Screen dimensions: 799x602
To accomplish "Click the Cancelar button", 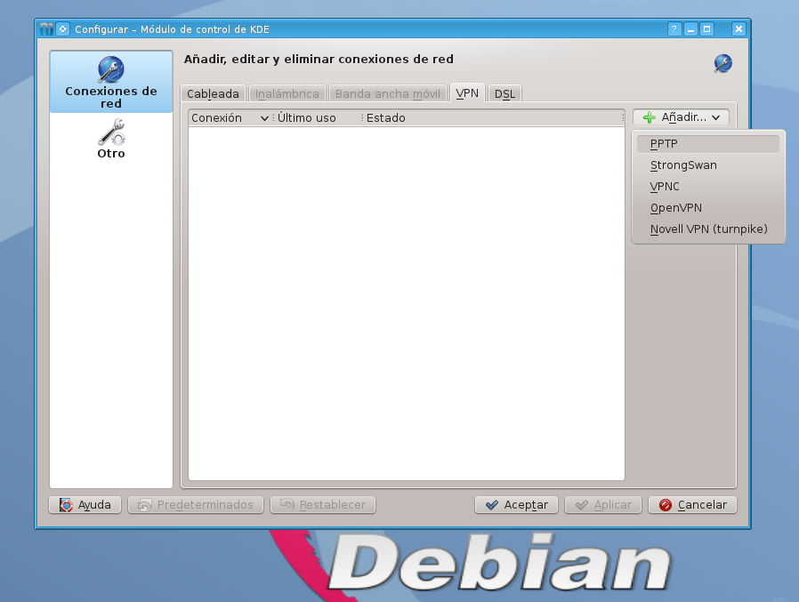I will 693,505.
